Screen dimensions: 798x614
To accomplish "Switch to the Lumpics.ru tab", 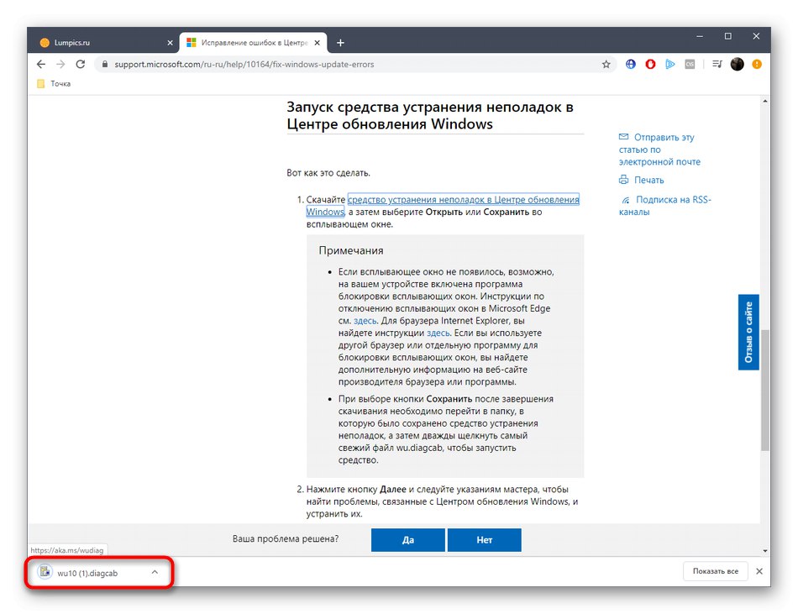I will click(x=103, y=43).
